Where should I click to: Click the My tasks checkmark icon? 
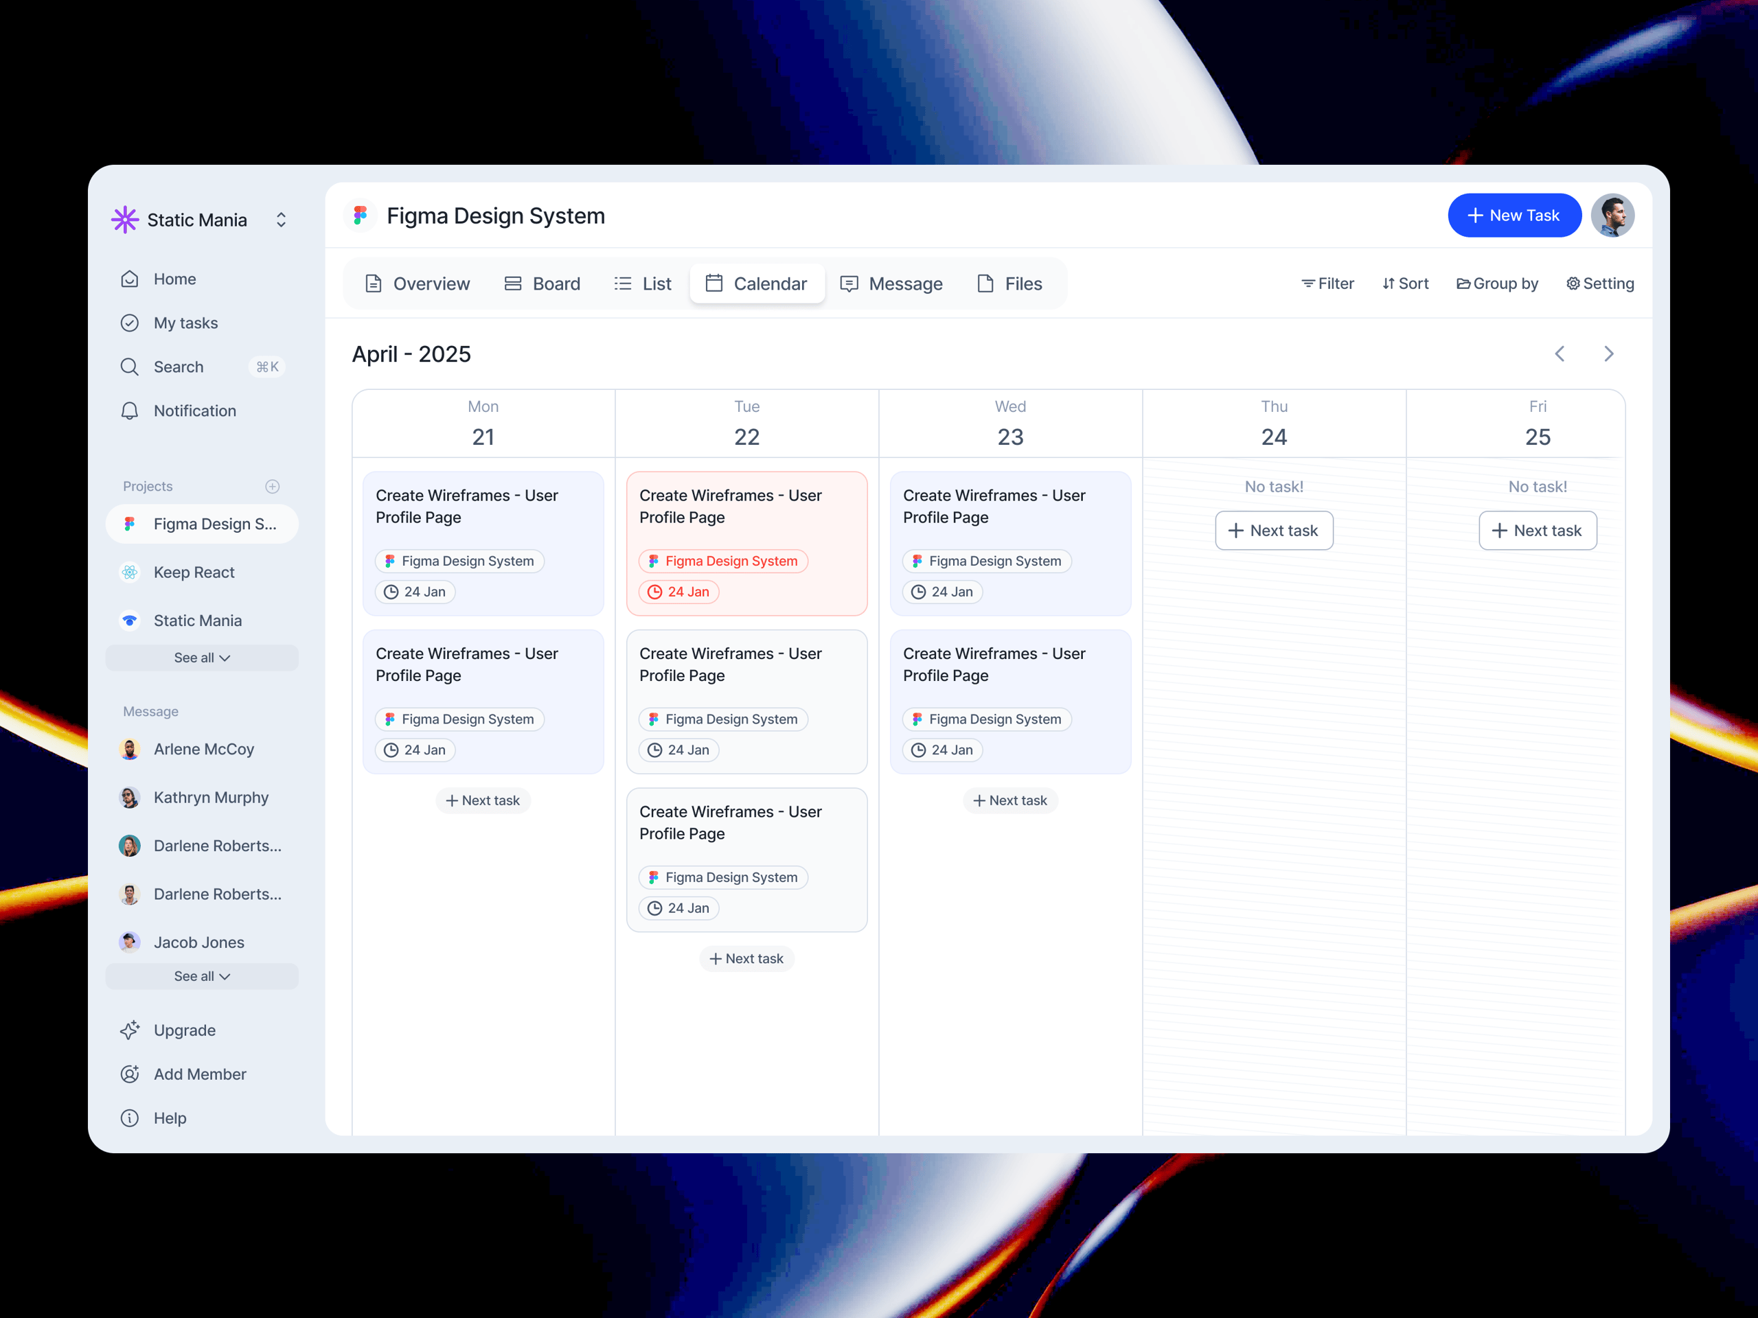pos(130,323)
